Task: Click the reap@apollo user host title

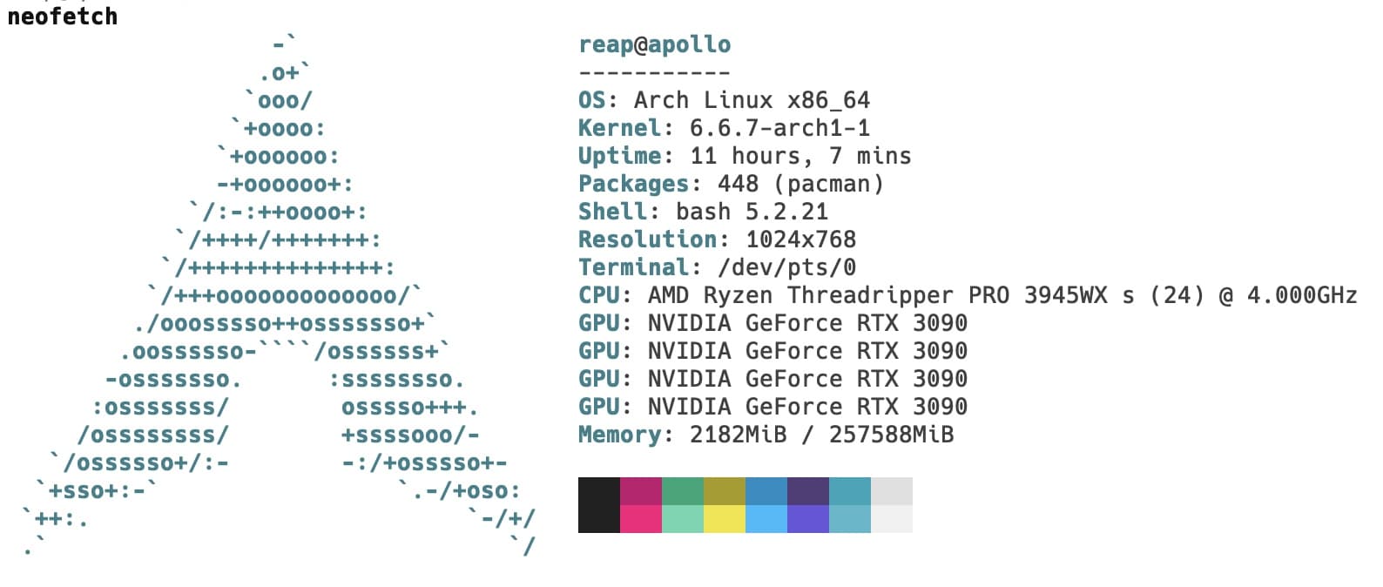Action: pyautogui.click(x=655, y=44)
